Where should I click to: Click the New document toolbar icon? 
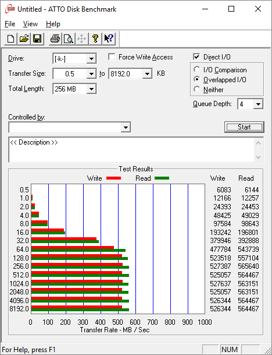10,38
